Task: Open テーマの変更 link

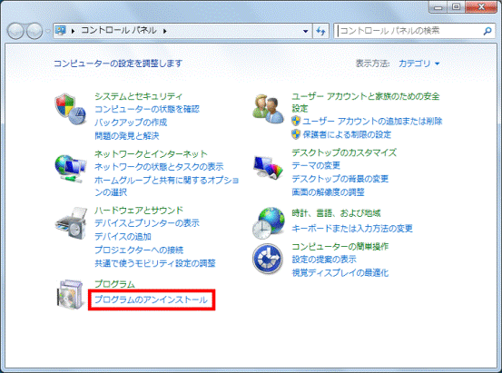Action: [x=316, y=165]
